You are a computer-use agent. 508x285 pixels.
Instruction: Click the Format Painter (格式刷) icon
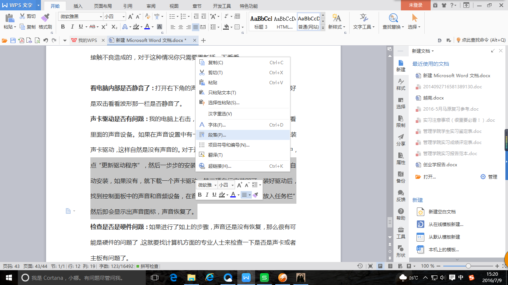[x=45, y=19]
